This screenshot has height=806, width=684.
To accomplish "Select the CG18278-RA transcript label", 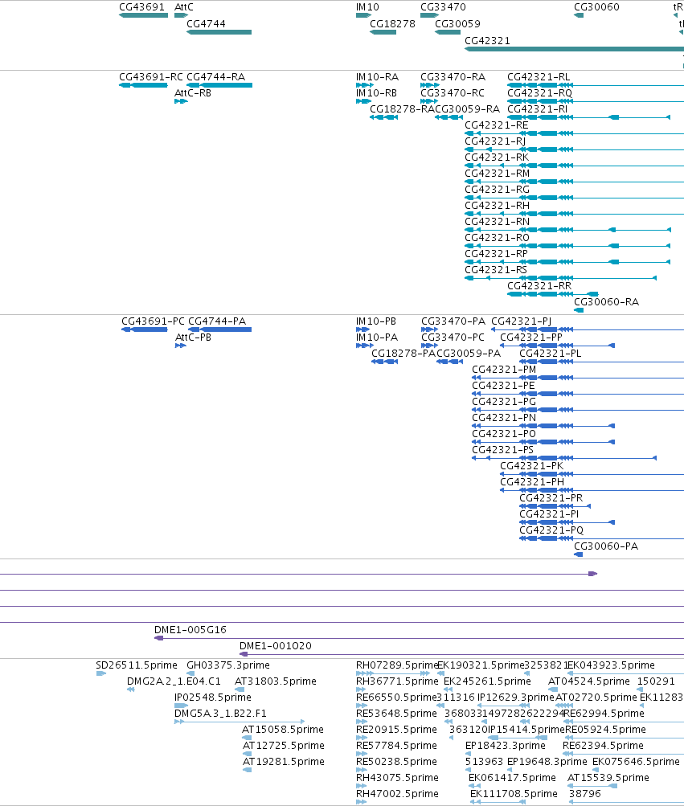I will coord(403,109).
